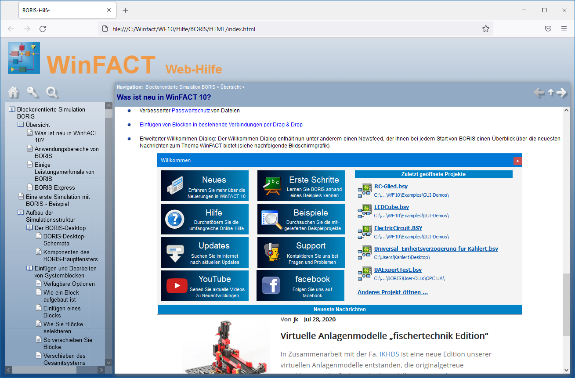Open Einige Leistungsmerkmale von BORIS topic

[x=65, y=172]
